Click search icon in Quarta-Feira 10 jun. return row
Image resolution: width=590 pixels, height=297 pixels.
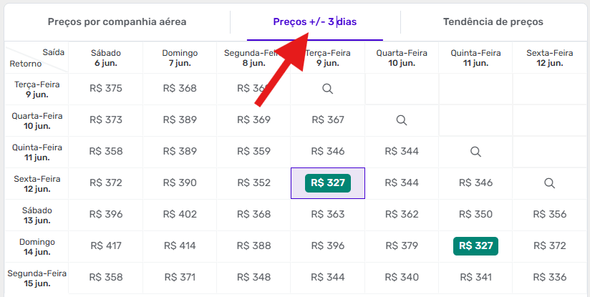(x=402, y=120)
